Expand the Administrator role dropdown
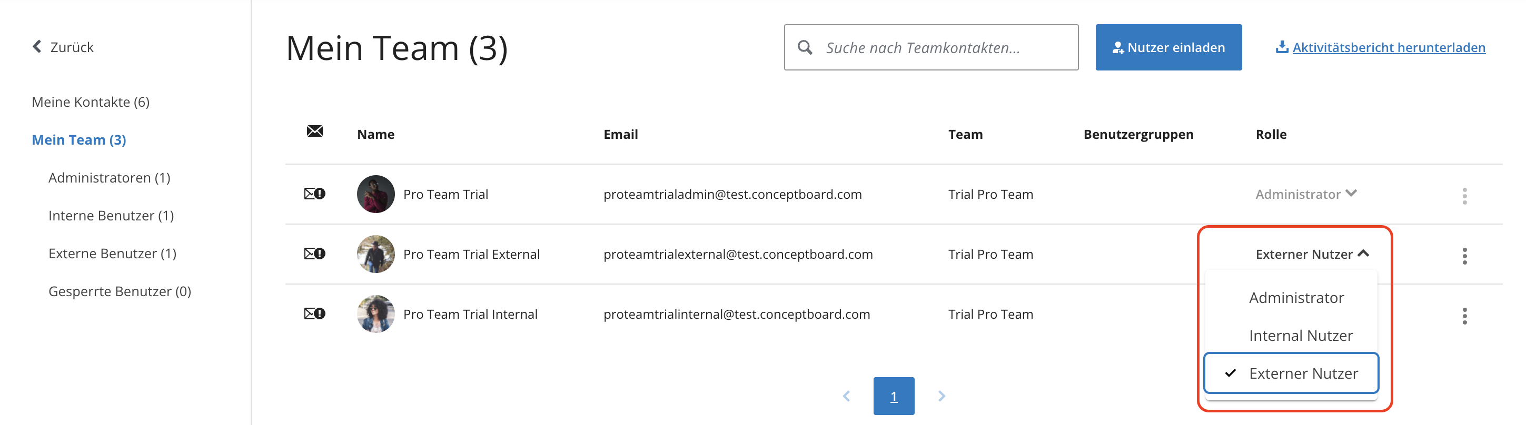Screen dimensions: 1526x425 coord(1306,194)
